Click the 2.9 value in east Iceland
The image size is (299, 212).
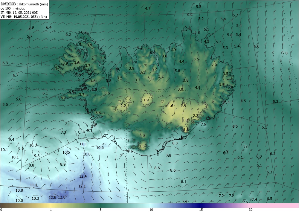214,65
